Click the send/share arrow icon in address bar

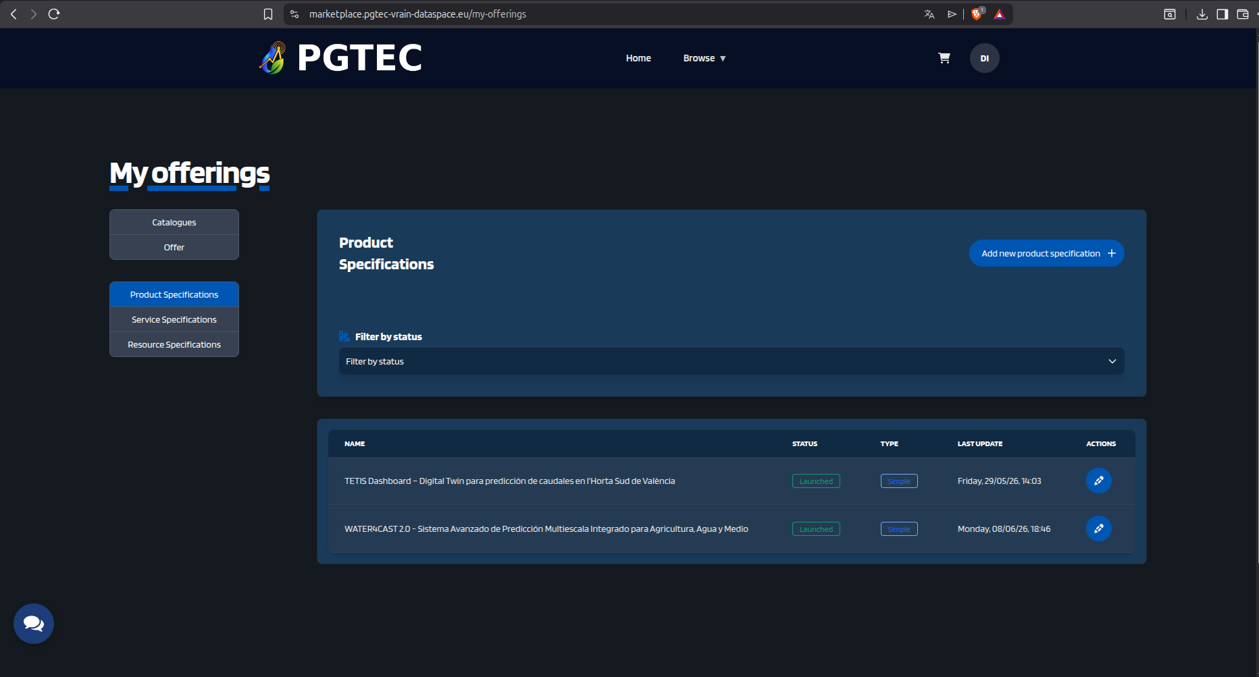952,14
